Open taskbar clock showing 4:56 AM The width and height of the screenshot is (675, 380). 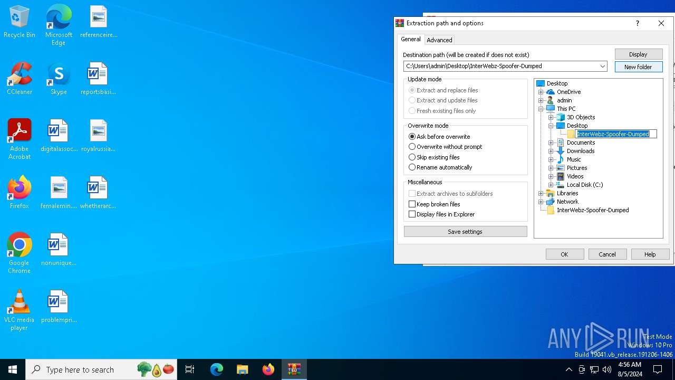click(630, 369)
